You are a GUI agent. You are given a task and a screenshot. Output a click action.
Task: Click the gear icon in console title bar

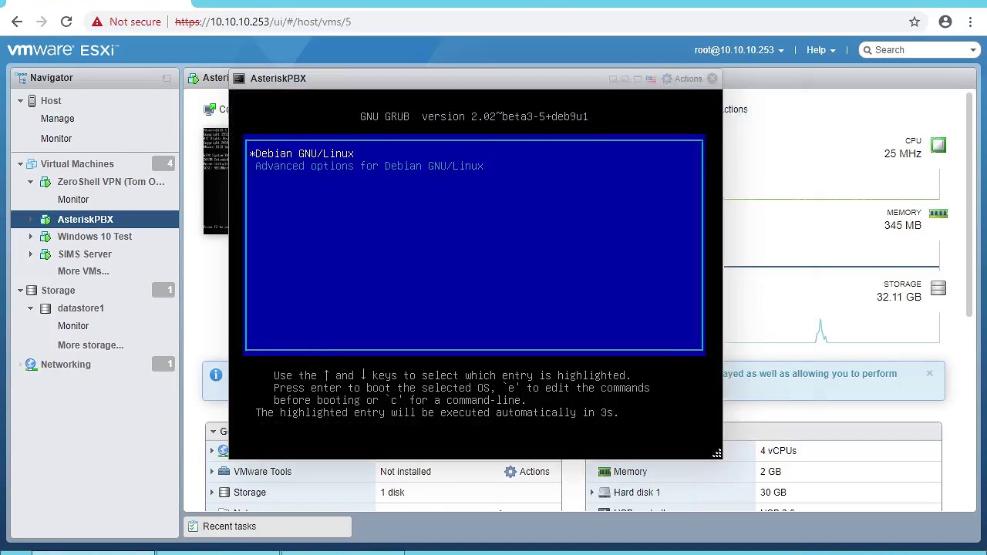click(x=667, y=79)
